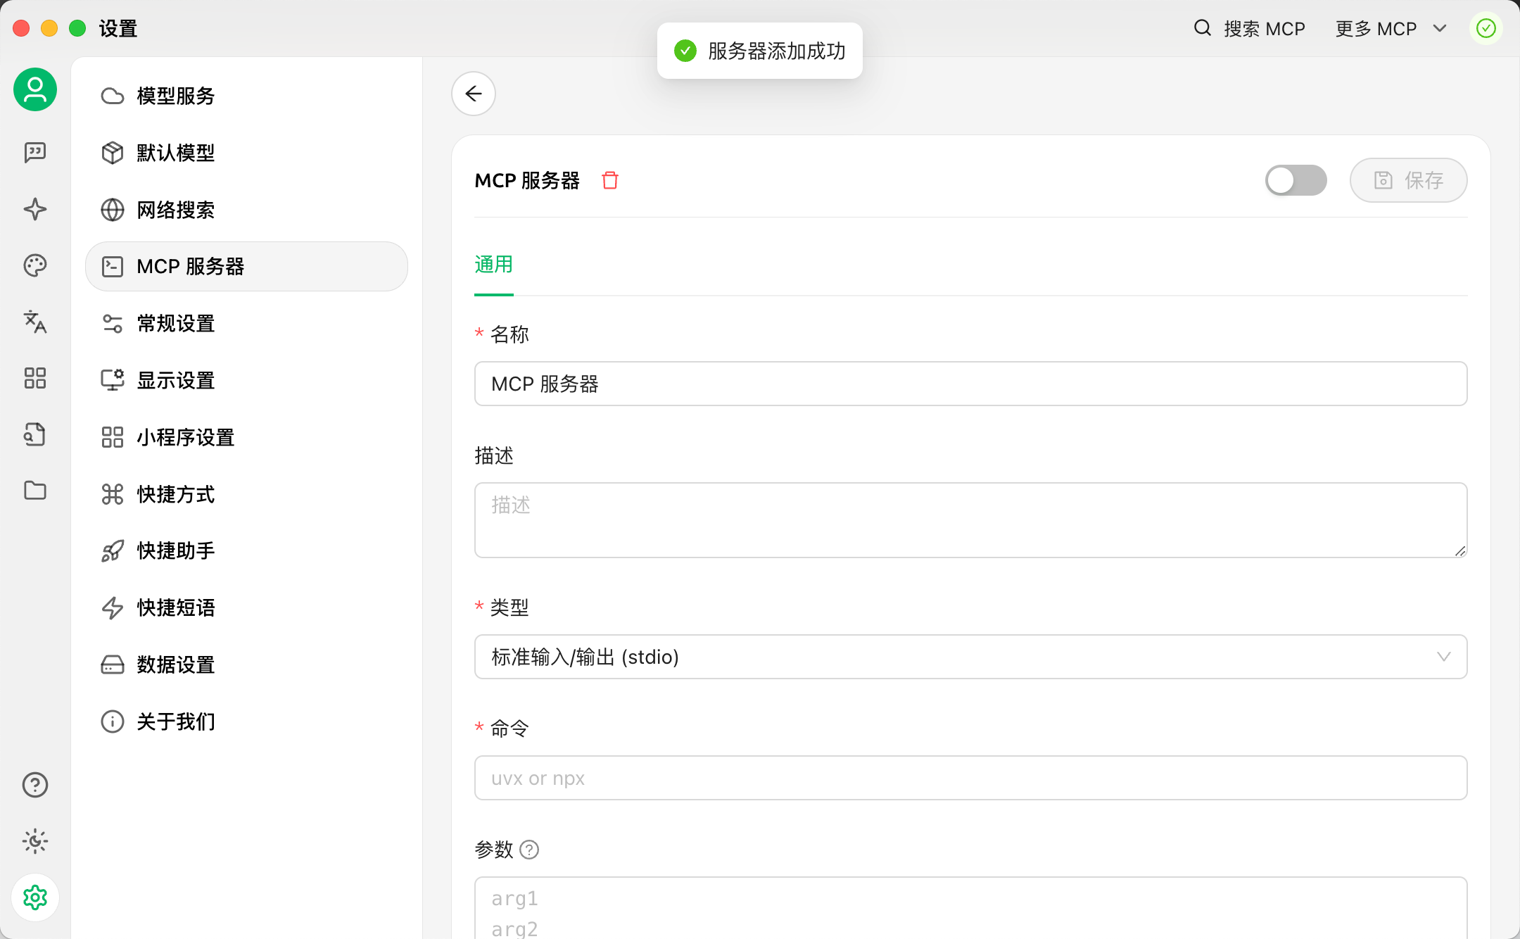The width and height of the screenshot is (1520, 939).
Task: Click the 保存 save button
Action: pos(1408,180)
